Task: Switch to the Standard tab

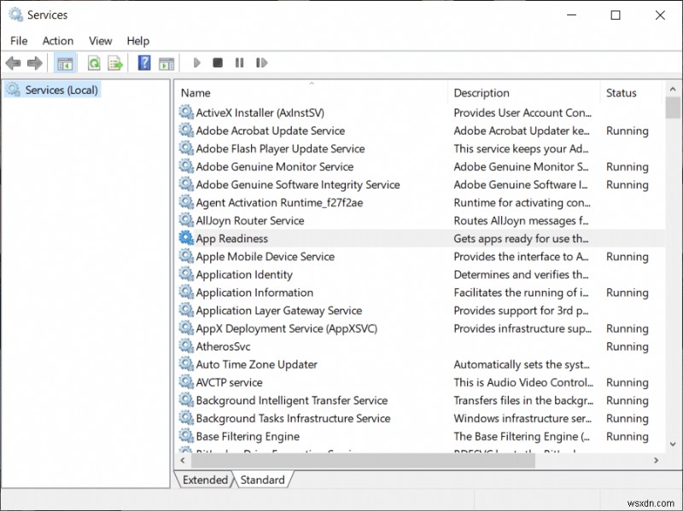Action: point(262,479)
